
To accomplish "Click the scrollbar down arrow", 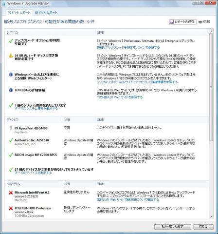I will (x=211, y=216).
